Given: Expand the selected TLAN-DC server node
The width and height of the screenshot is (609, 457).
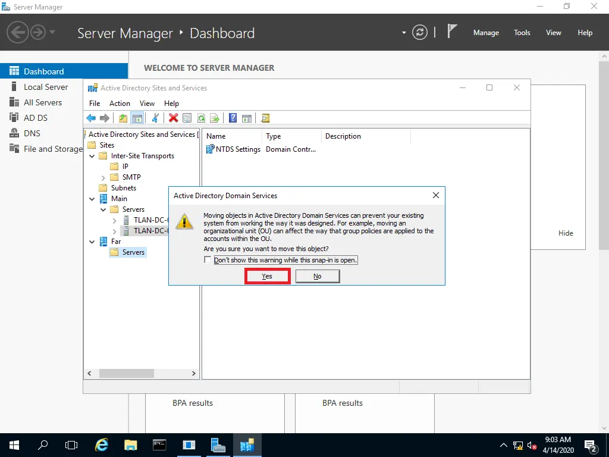Looking at the screenshot, I should click(114, 231).
